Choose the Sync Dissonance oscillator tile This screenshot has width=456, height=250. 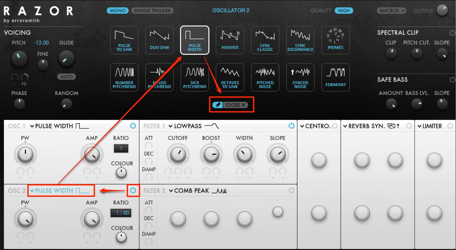point(300,40)
